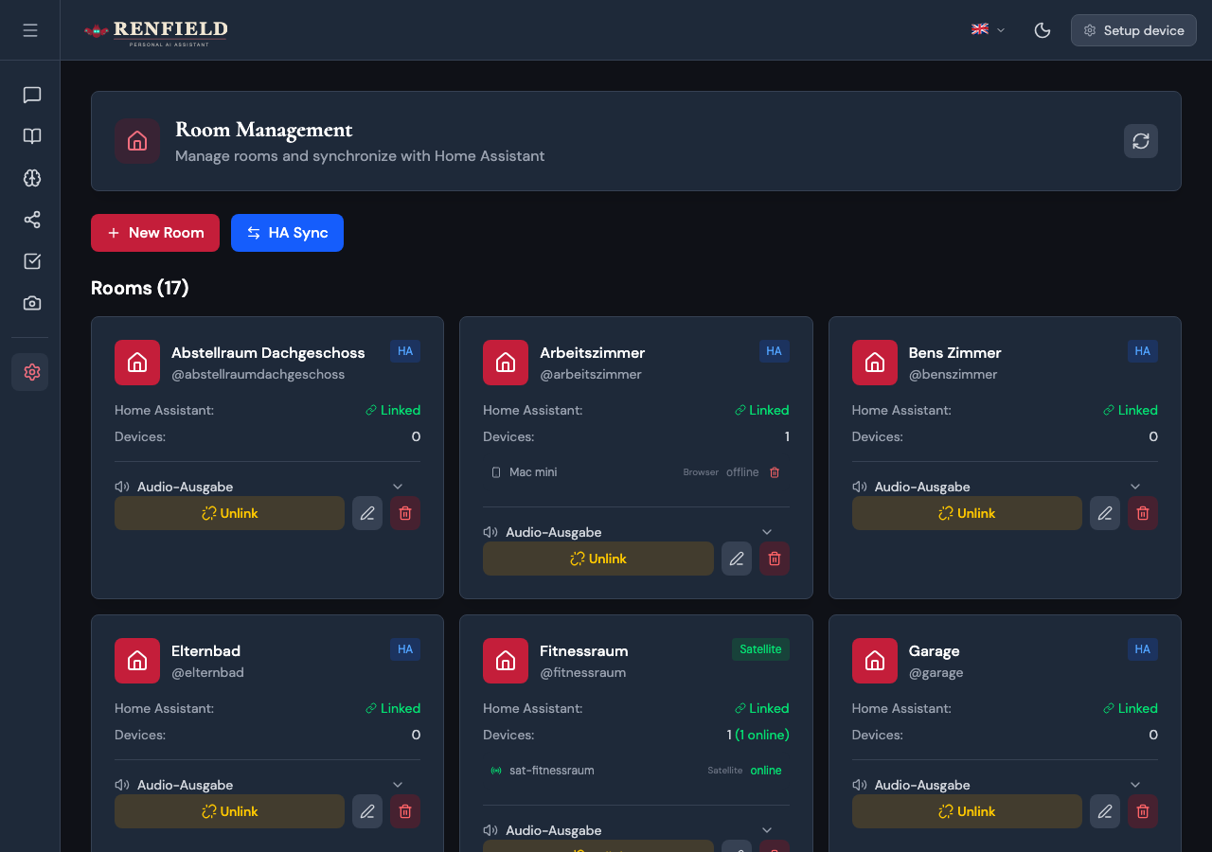Expand Audio-Ausgabe in Garage
1212x852 pixels.
coord(1135,785)
